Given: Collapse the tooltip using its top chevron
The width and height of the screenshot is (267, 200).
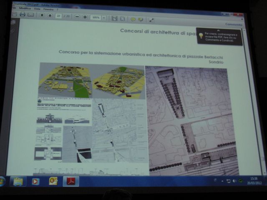Looking at the screenshot, I should [x=218, y=30].
